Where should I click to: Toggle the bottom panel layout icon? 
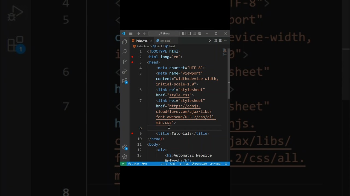click(189, 33)
